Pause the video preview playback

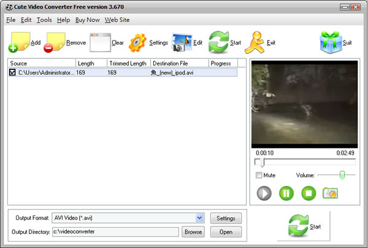[x=286, y=193]
